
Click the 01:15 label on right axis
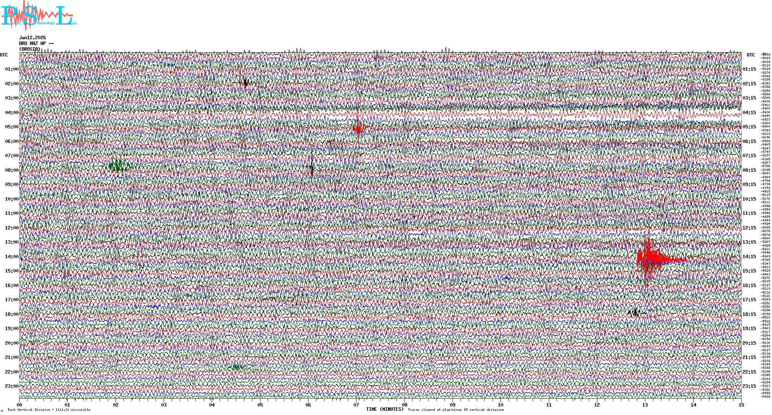tap(749, 69)
